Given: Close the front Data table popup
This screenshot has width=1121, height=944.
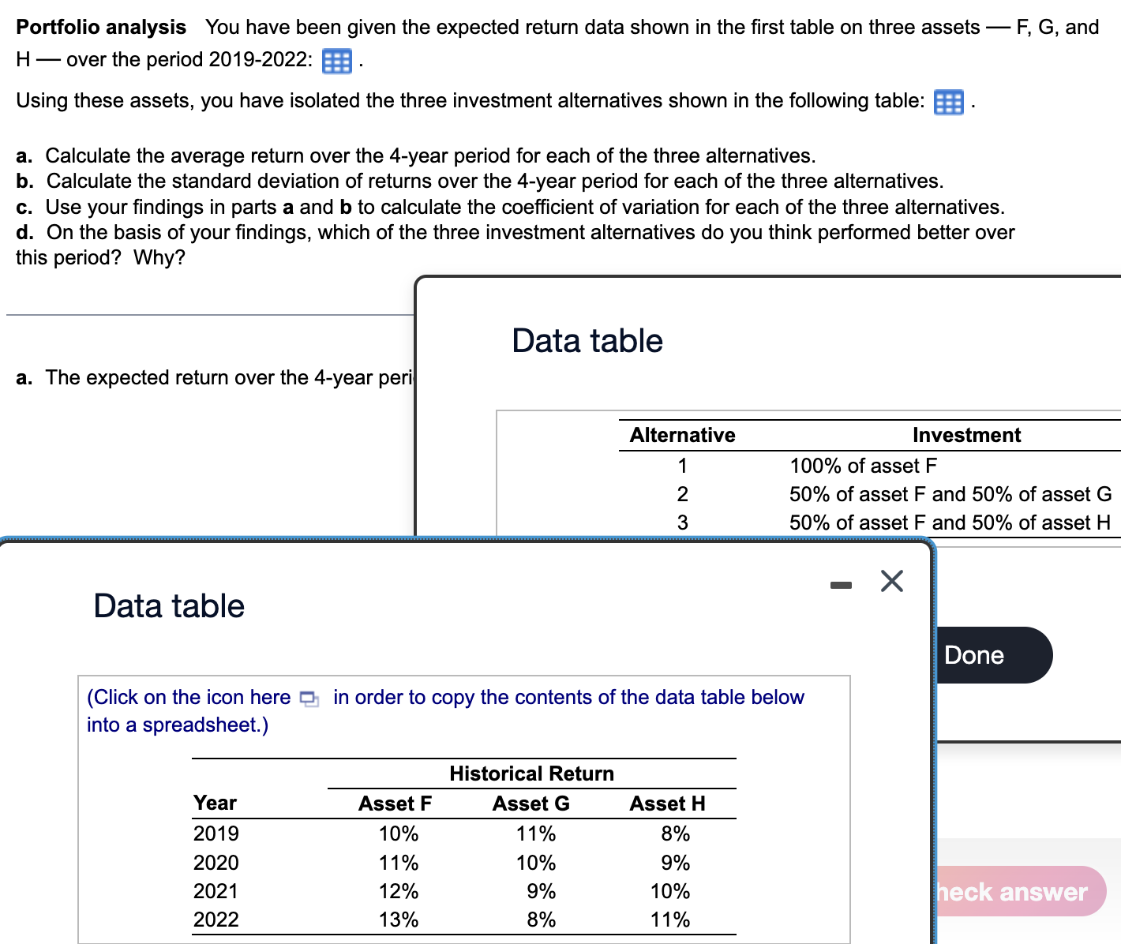Looking at the screenshot, I should pyautogui.click(x=891, y=581).
